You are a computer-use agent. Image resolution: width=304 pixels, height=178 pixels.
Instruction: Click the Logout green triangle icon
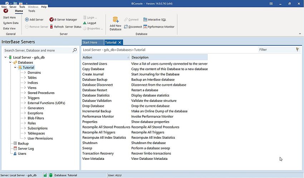point(84,23)
